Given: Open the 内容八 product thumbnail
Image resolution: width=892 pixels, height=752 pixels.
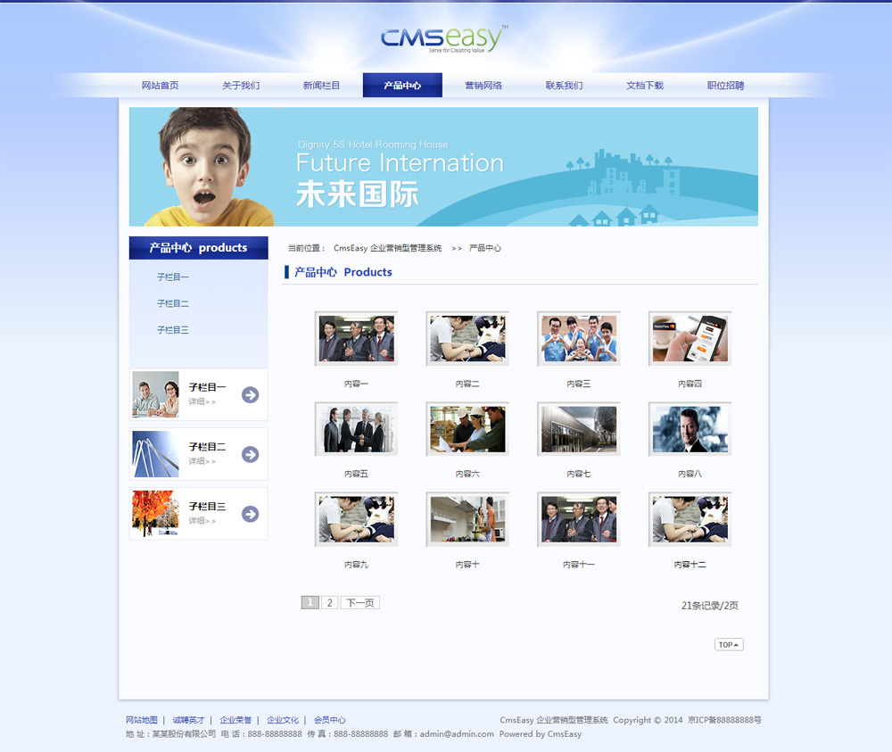Looking at the screenshot, I should point(690,429).
